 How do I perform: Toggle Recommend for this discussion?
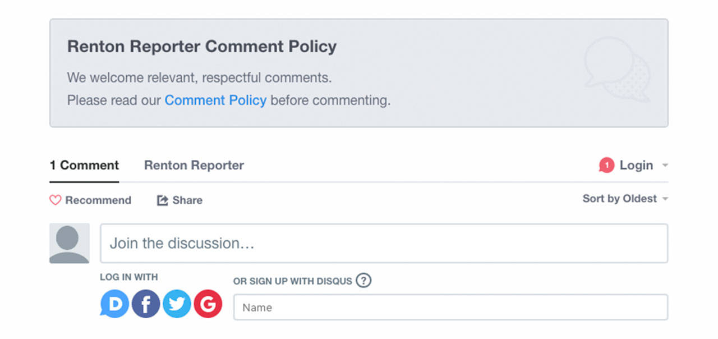point(90,200)
